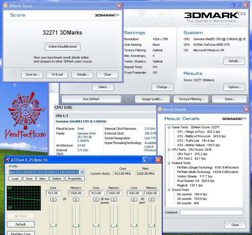This screenshot has height=235, width=252.
Task: Click Default button in ATITool
Action: point(21,224)
